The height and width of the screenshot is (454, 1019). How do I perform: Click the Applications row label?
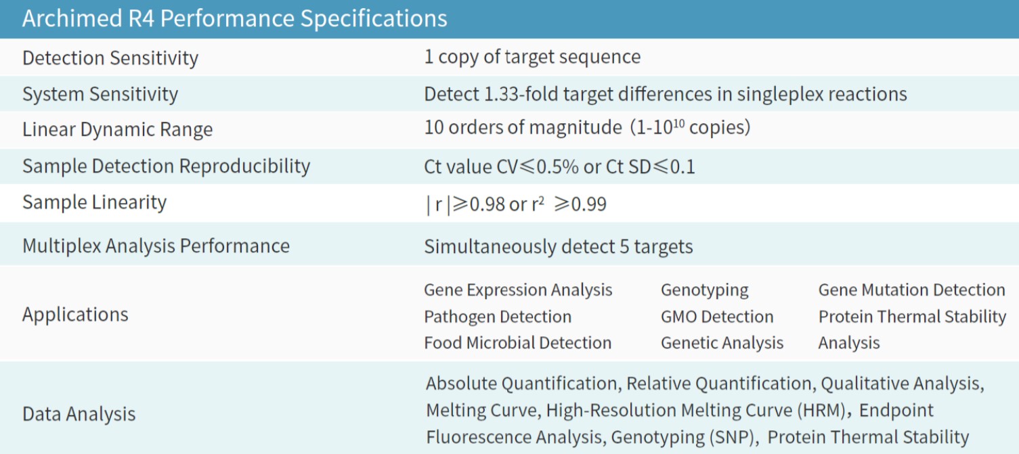75,314
